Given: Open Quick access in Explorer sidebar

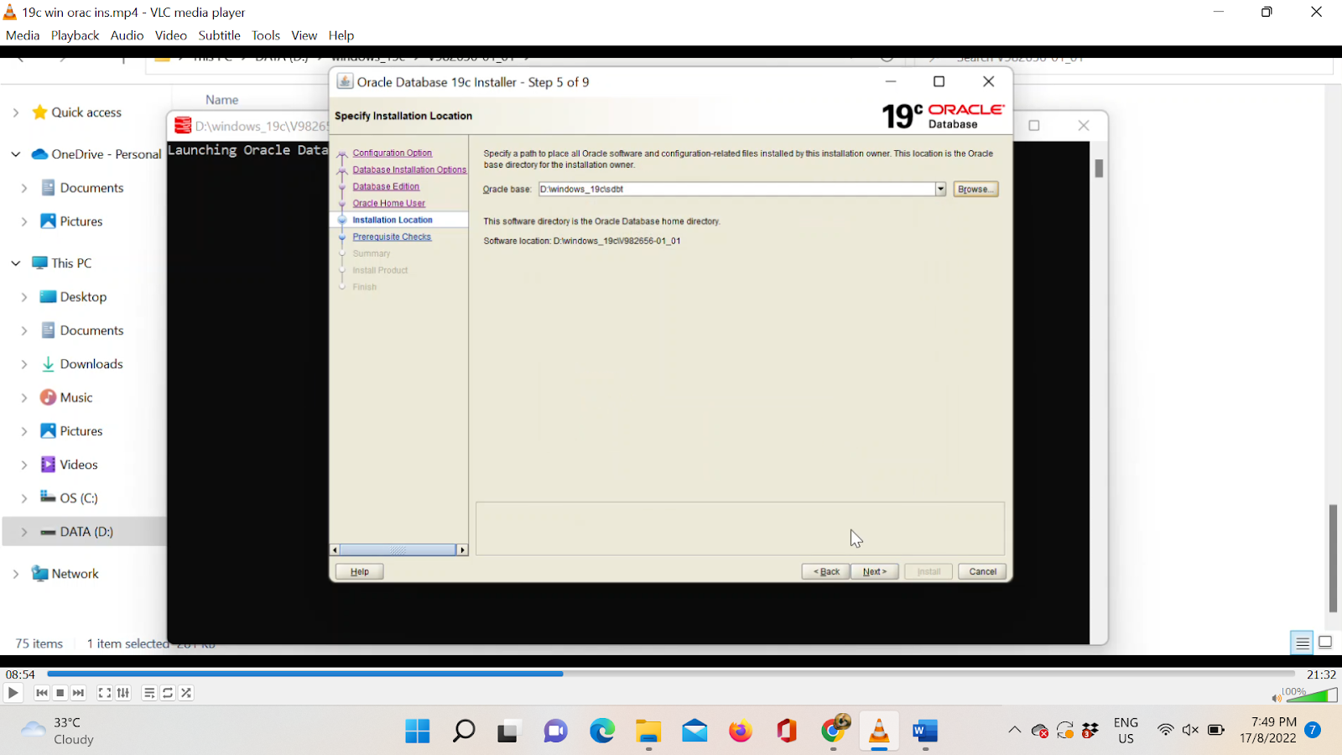Looking at the screenshot, I should coord(86,112).
